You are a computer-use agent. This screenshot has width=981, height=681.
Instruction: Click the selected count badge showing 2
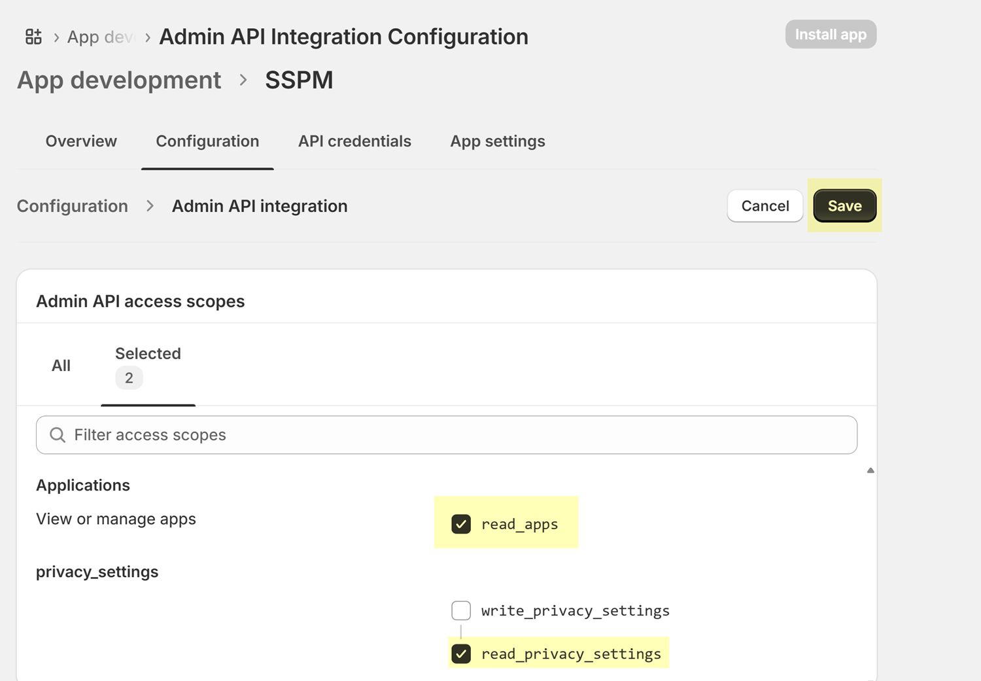click(129, 378)
